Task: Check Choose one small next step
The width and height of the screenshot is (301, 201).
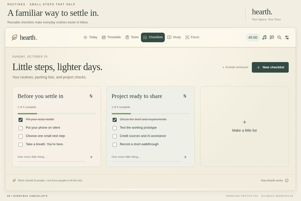Action: pos(21,136)
